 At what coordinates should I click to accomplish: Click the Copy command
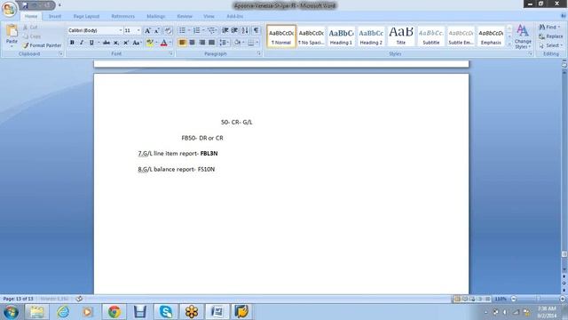point(32,36)
